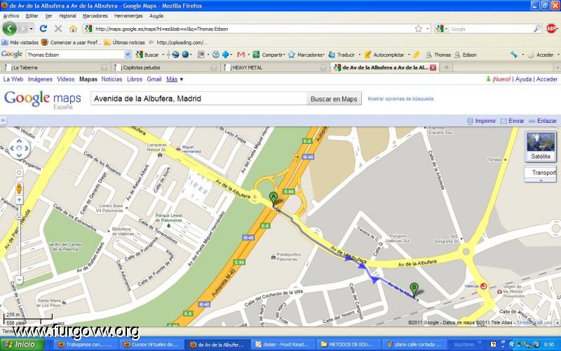Viewport: 561px width, 351px height.
Task: Open Noticias link in Google bar
Action: tap(111, 79)
